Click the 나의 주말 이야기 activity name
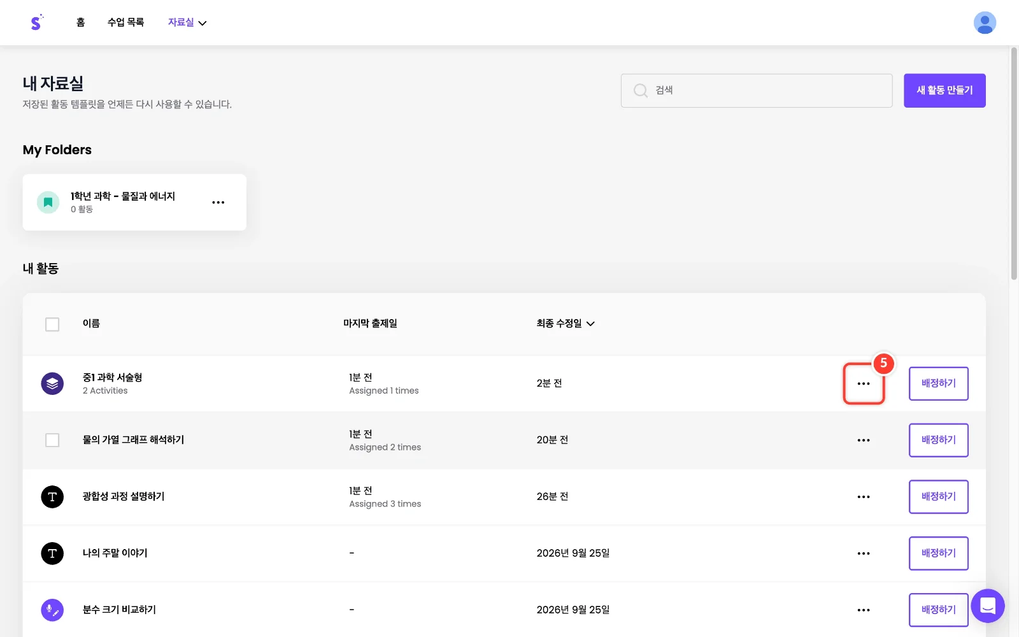This screenshot has height=637, width=1019. pyautogui.click(x=115, y=554)
